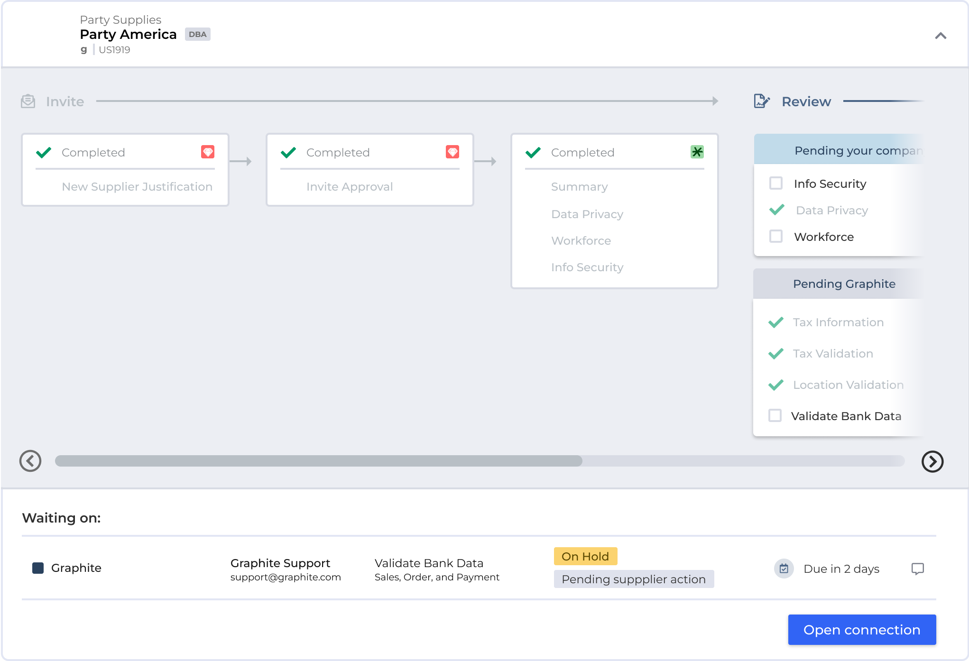Screen dimensions: 969x661
Task: Click the Review document icon
Action: tap(761, 101)
